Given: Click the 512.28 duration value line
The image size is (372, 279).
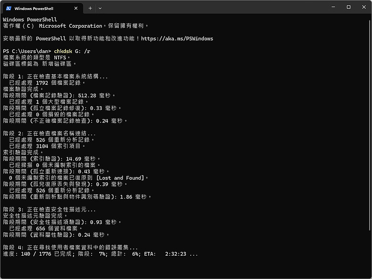Looking at the screenshot, I should [59, 95].
